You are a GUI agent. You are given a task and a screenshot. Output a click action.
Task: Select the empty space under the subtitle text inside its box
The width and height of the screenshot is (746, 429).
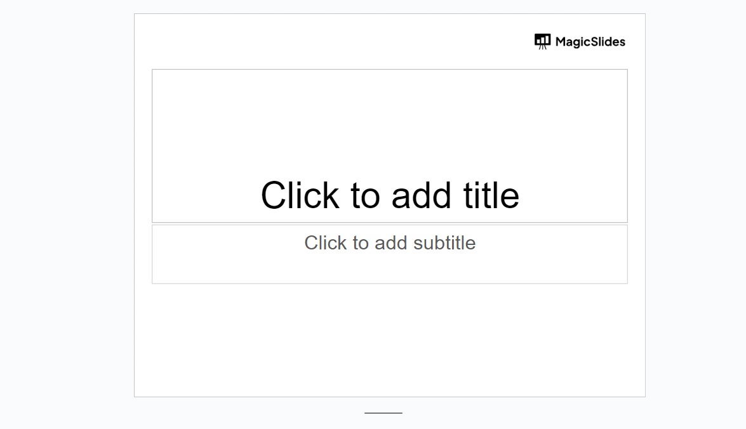390,269
